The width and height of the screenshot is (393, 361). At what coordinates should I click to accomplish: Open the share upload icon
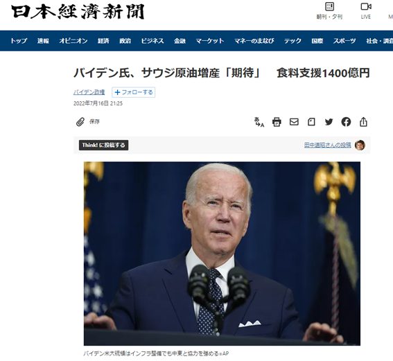coord(363,122)
